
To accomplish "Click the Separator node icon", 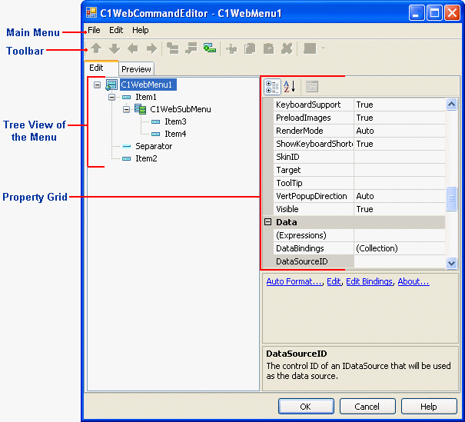I will [x=126, y=147].
